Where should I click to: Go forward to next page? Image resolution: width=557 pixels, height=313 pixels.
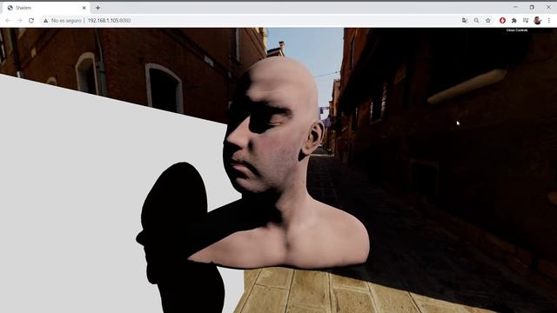[19, 21]
